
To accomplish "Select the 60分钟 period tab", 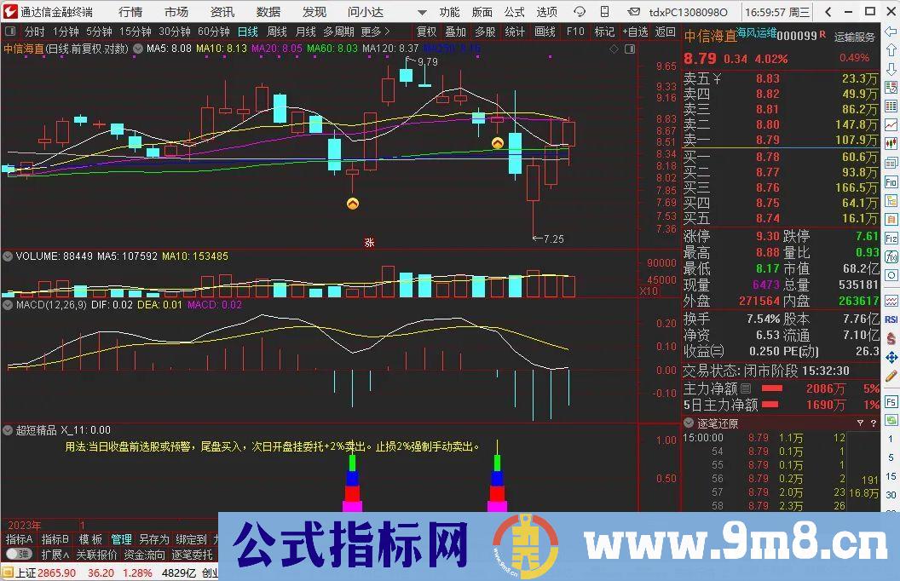I will coord(214,32).
